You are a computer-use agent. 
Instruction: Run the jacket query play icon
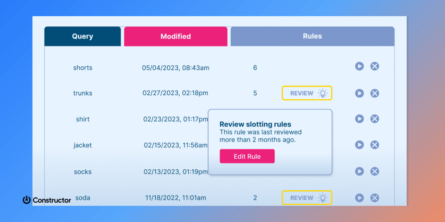coord(359,145)
